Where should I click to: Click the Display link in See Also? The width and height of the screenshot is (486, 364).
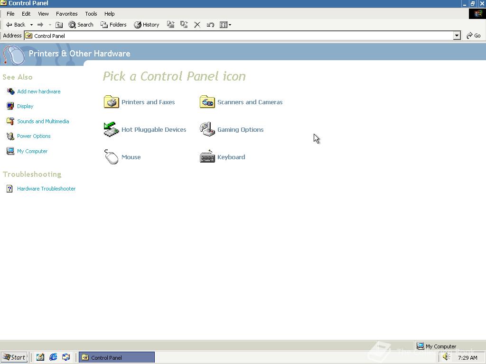pos(25,106)
